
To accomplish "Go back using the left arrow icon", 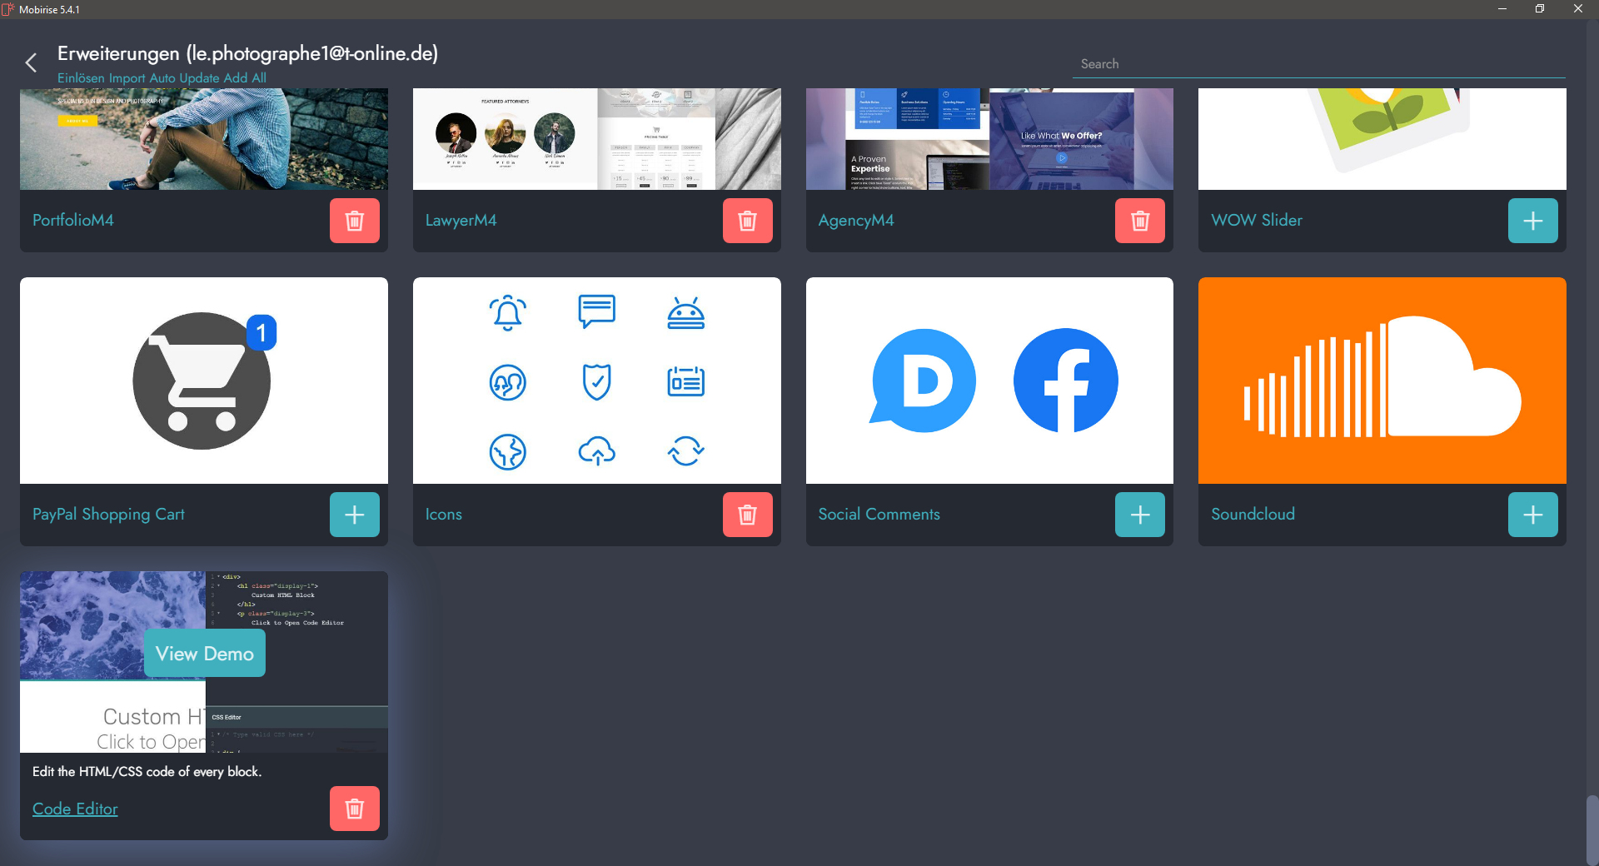I will (x=31, y=62).
